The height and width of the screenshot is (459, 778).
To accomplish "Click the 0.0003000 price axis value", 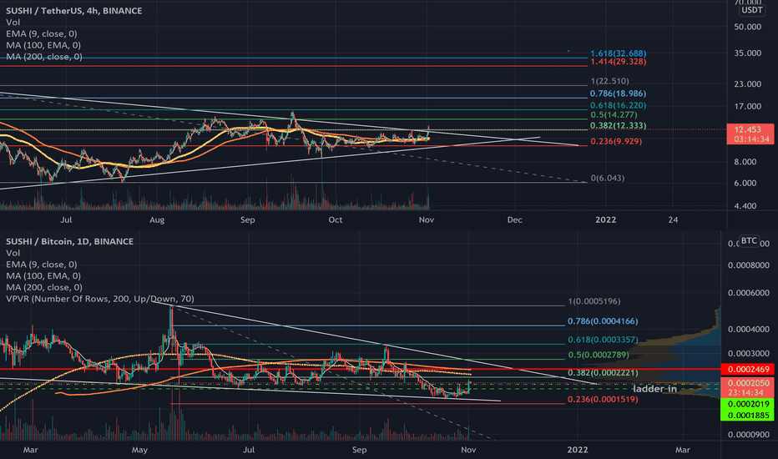I will pos(748,353).
